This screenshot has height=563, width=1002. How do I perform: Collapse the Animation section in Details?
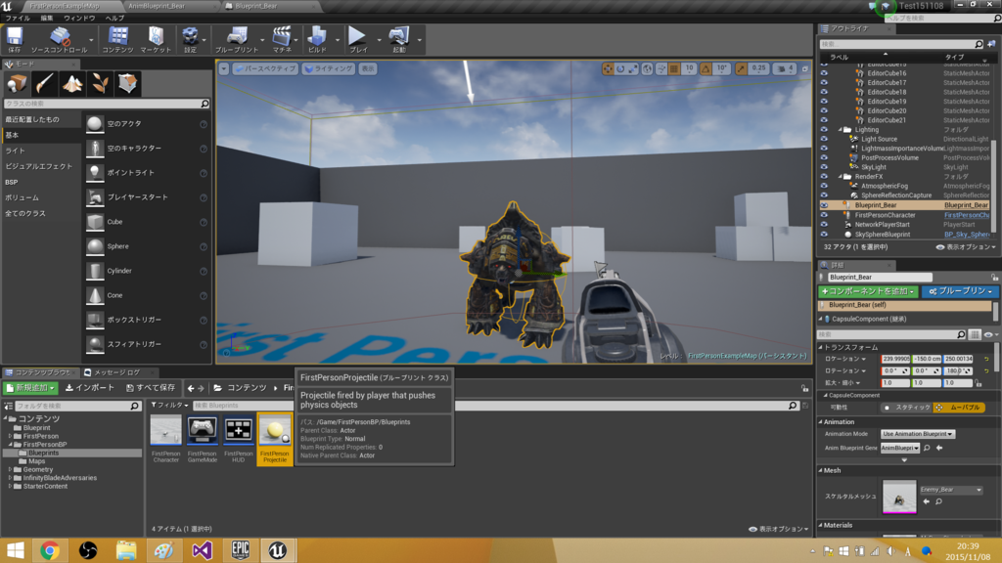tap(821, 422)
